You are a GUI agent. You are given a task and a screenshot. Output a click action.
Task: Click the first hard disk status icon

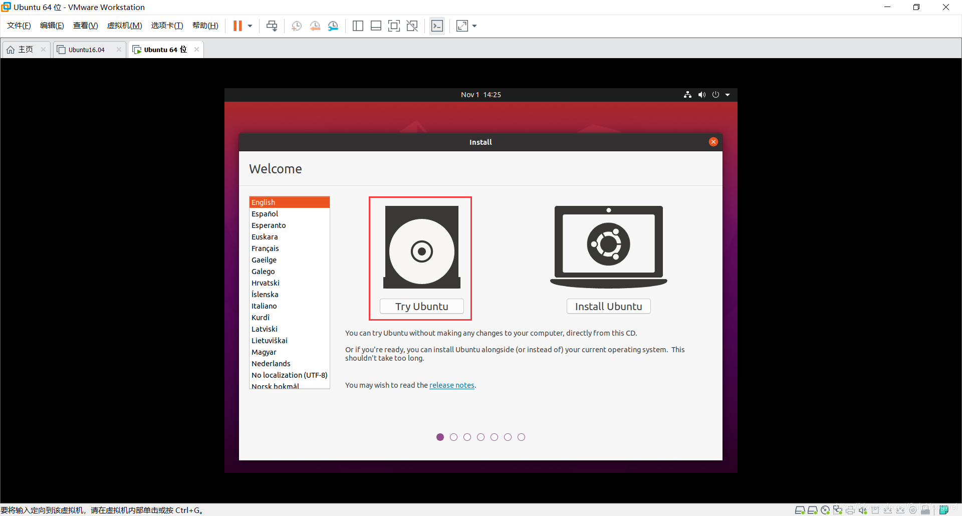tap(800, 510)
